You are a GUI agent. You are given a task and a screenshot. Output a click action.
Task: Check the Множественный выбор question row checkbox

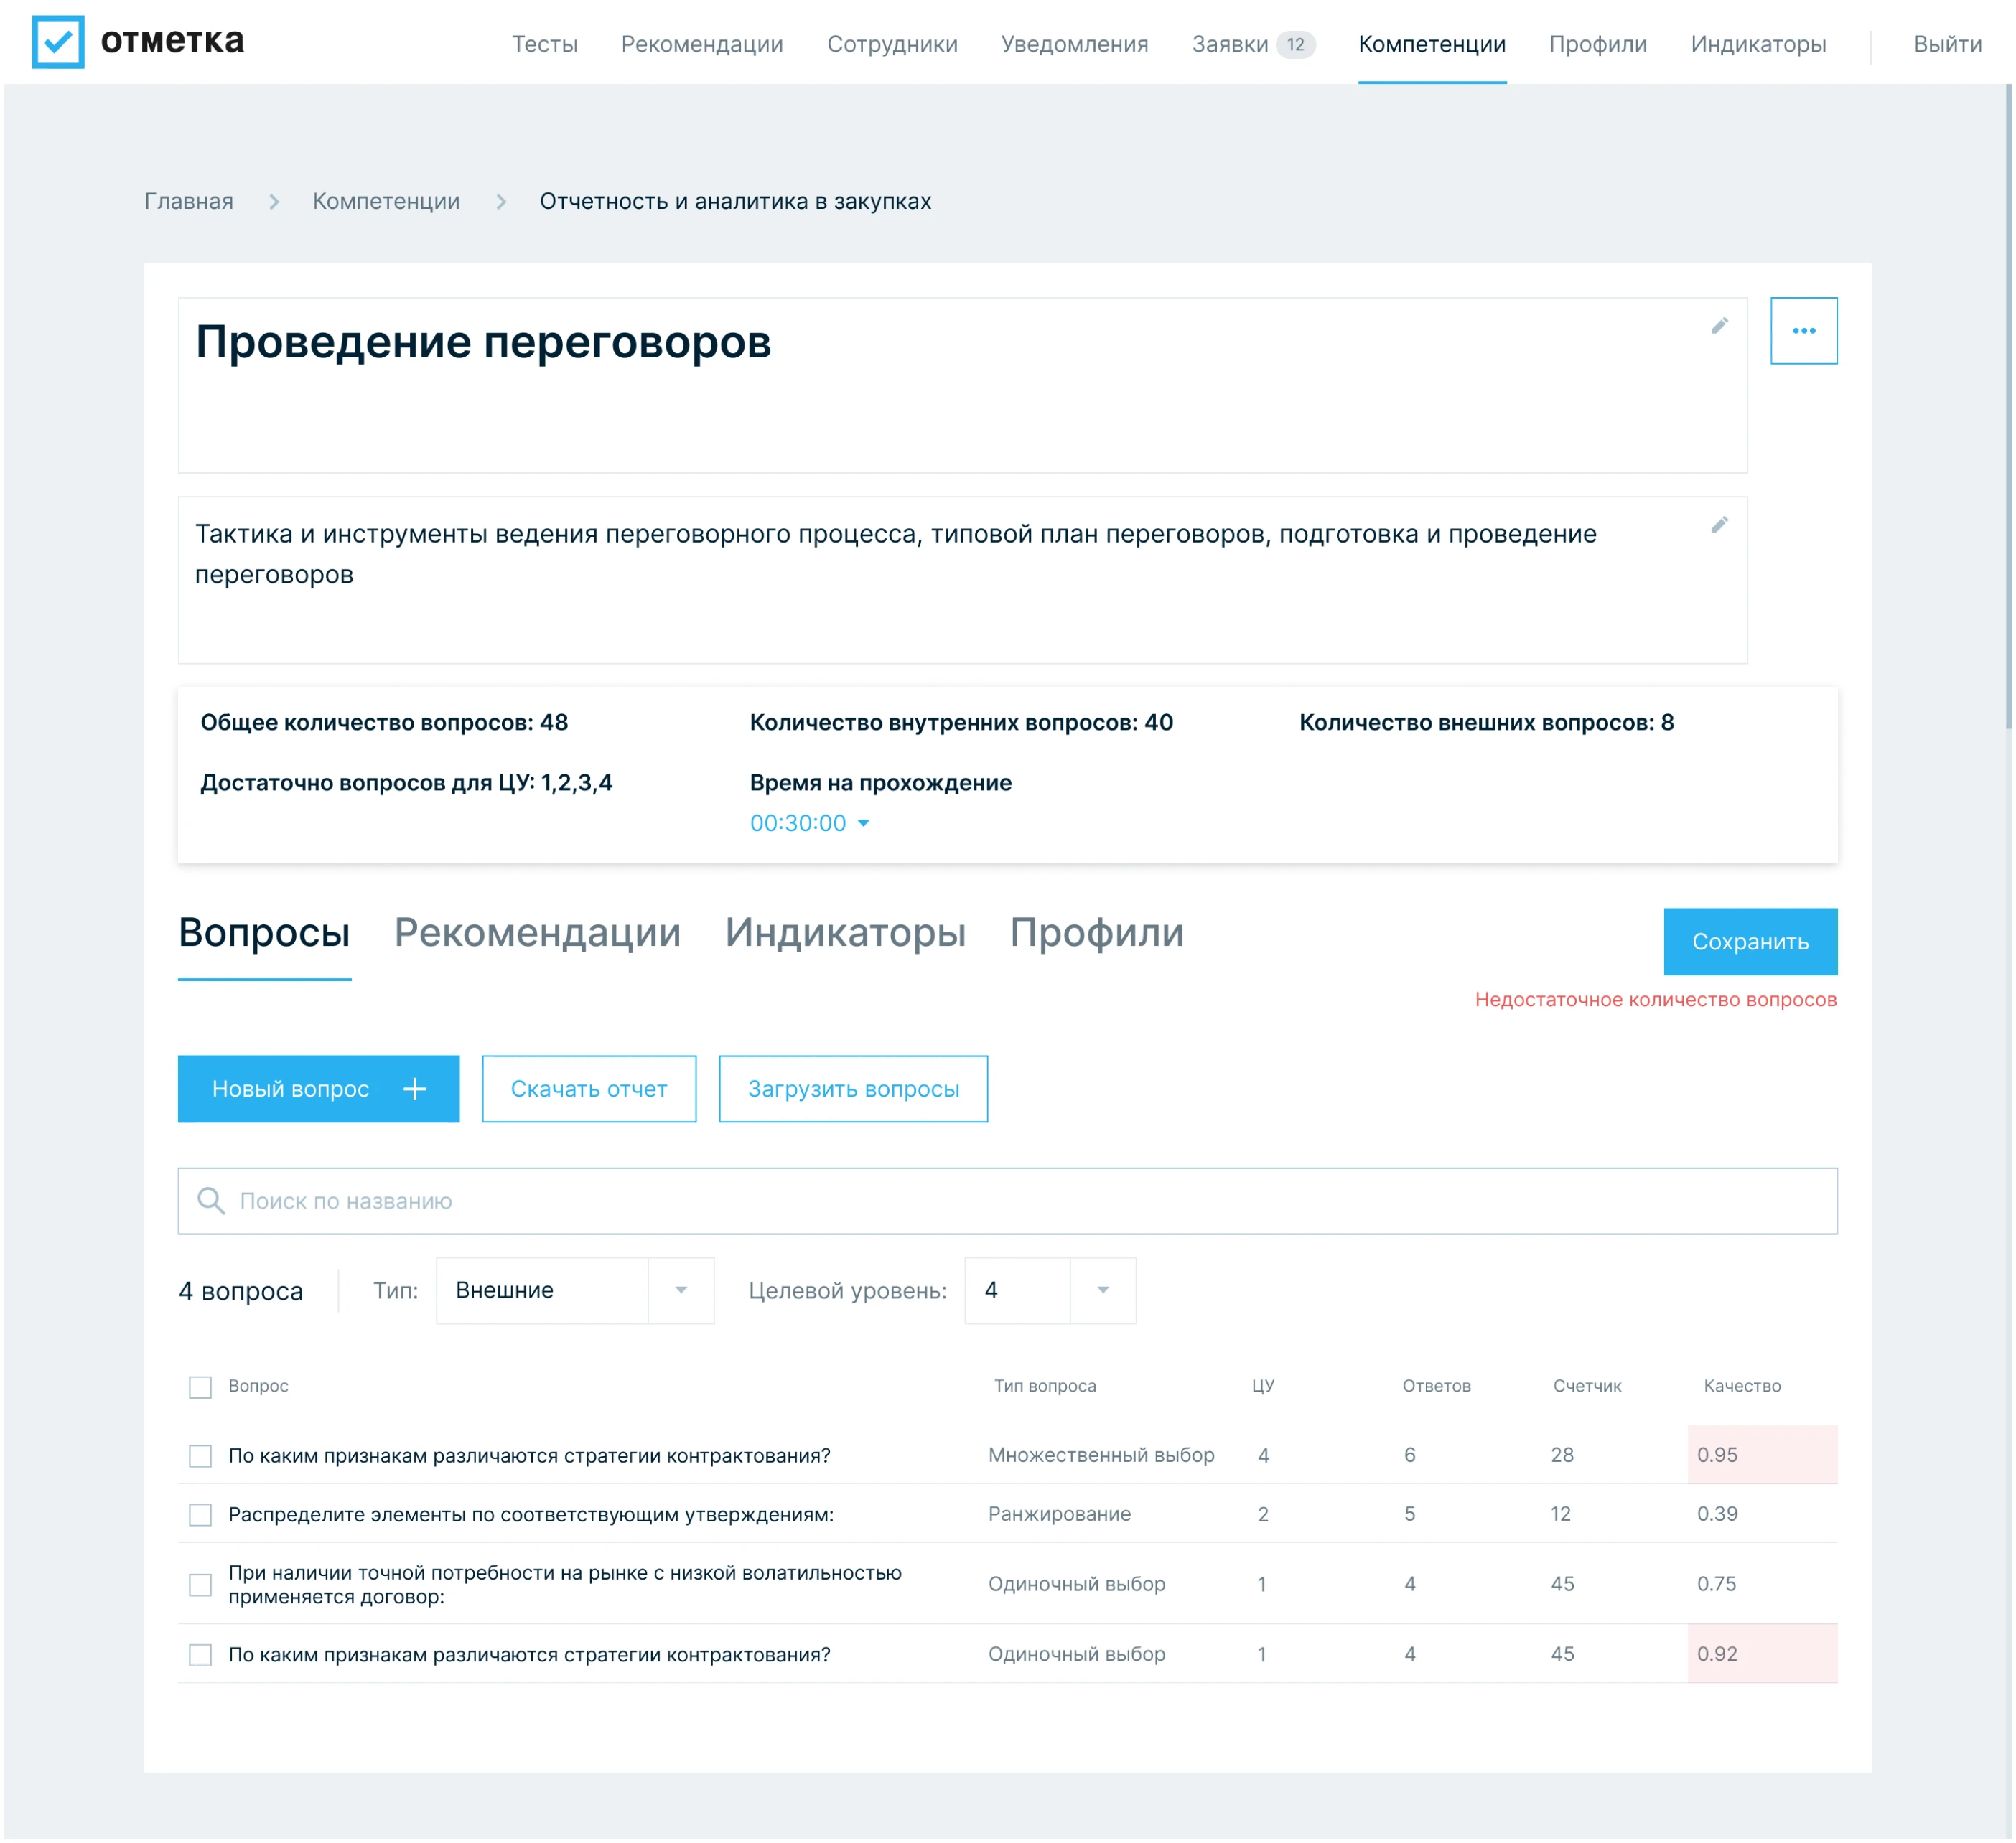click(200, 1455)
